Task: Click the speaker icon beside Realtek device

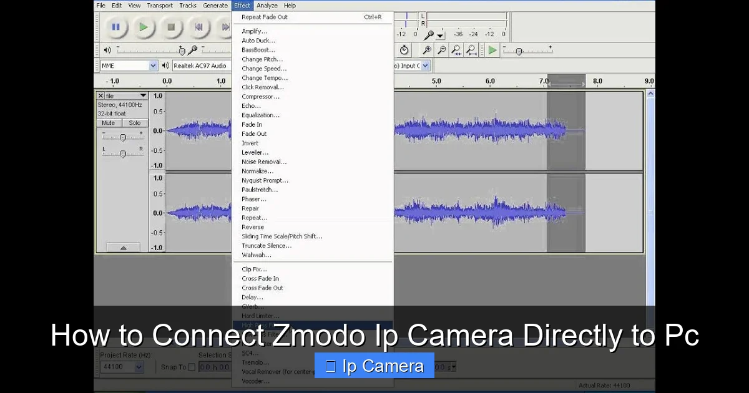Action: pos(165,65)
